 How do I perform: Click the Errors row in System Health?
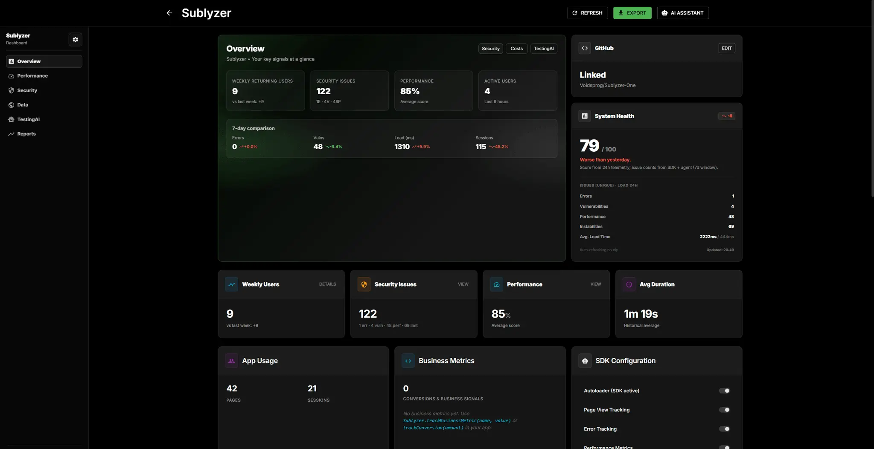coord(657,196)
